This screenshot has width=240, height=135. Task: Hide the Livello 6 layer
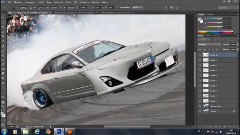(199, 65)
